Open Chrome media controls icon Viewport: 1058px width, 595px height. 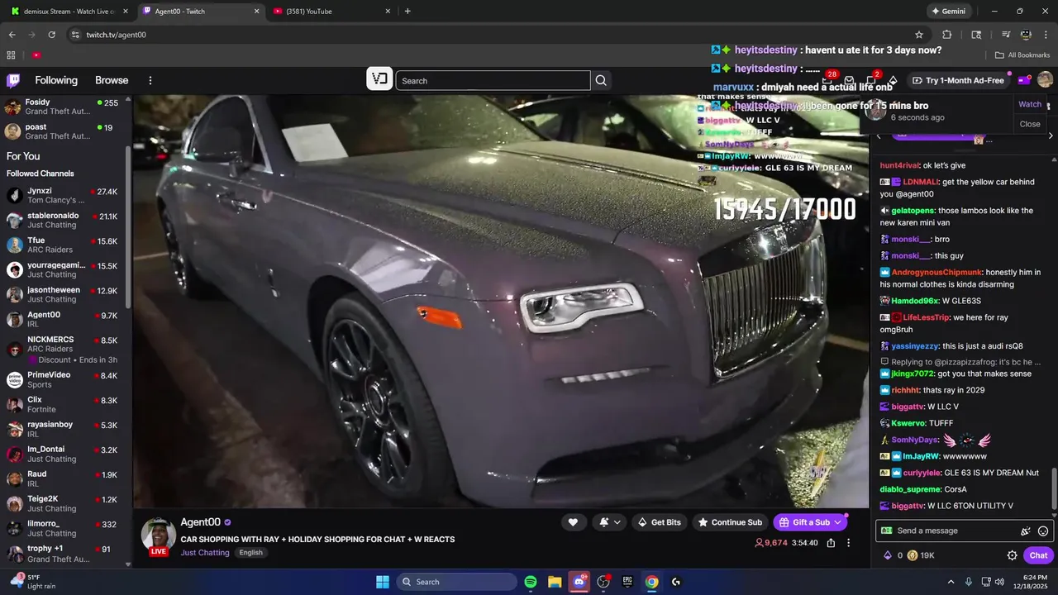[1006, 35]
